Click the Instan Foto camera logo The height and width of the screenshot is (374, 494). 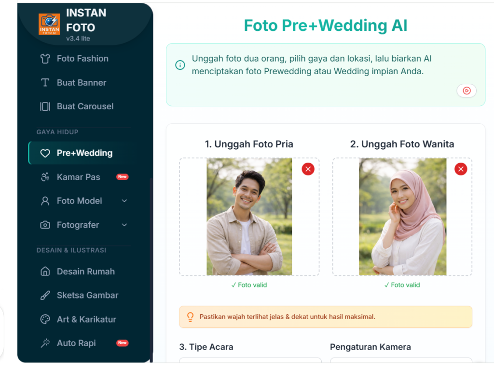49,24
